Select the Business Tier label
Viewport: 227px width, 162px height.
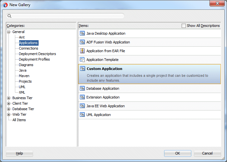point(22,98)
